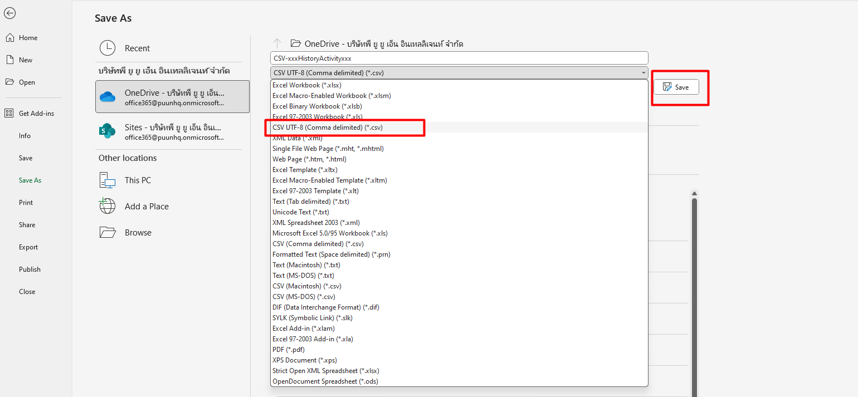Screen dimensions: 858x397
Task: Click the file name field CSV-xxxHistoryActivityxxx
Action: tap(459, 58)
